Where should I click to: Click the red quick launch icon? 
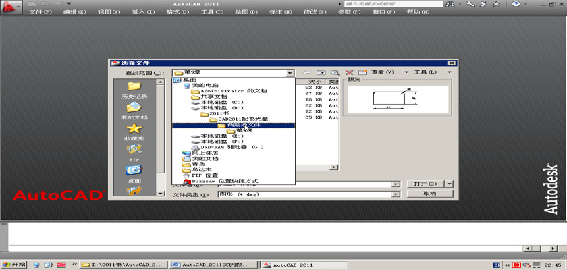[x=61, y=265]
